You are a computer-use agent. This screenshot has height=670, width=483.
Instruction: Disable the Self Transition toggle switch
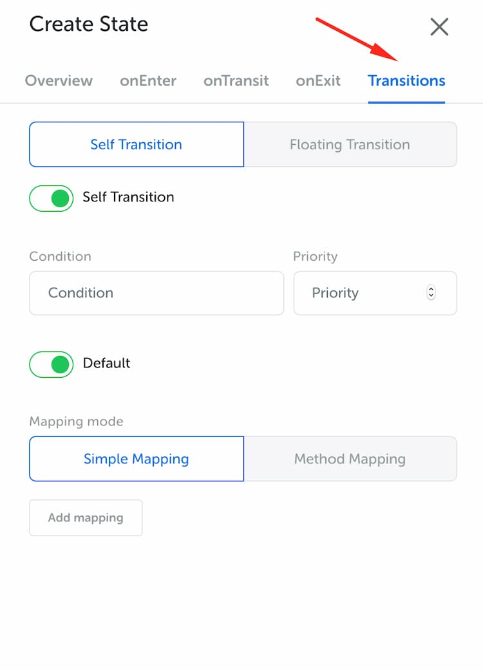click(52, 198)
